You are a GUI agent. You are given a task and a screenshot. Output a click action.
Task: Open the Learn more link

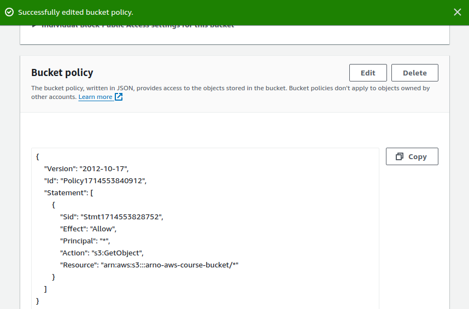pos(95,97)
